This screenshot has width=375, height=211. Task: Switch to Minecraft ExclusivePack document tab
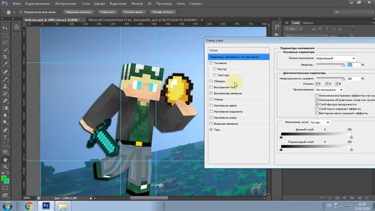pyautogui.click(x=143, y=20)
